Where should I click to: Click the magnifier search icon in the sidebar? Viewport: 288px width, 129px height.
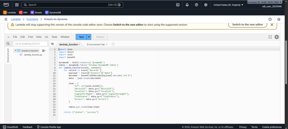[x=8, y=44]
